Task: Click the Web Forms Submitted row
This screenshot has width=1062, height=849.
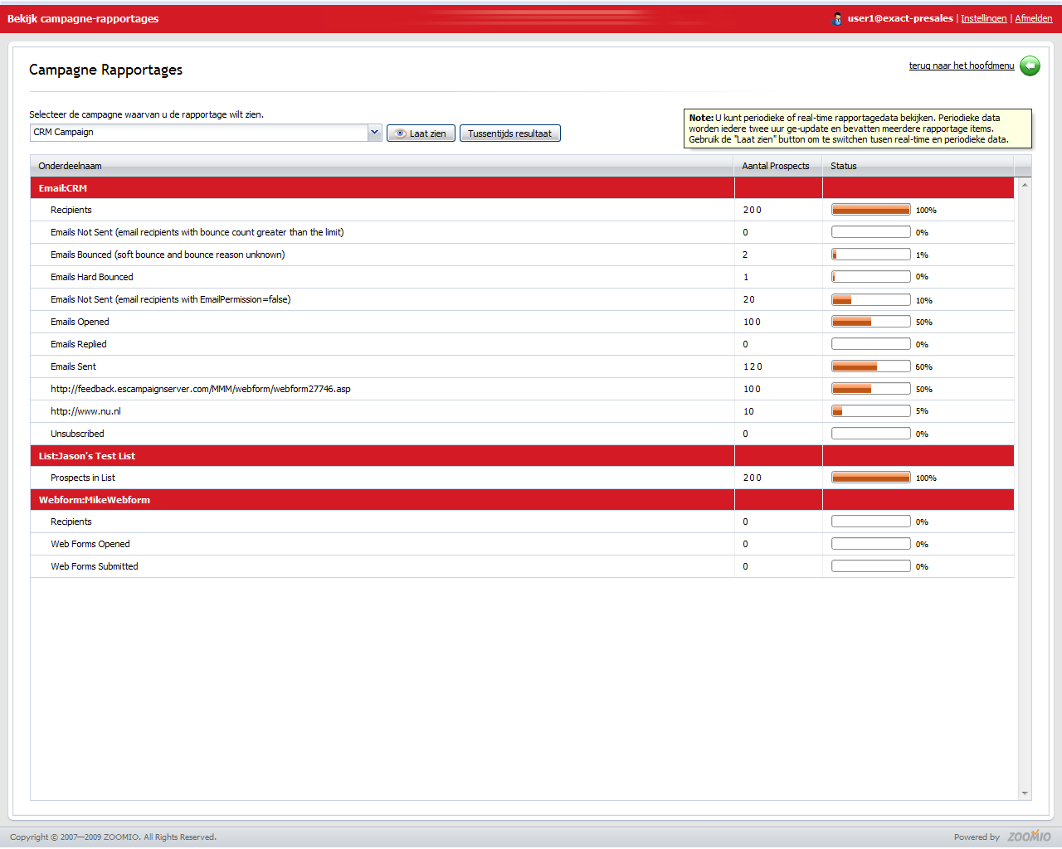Action: tap(522, 566)
